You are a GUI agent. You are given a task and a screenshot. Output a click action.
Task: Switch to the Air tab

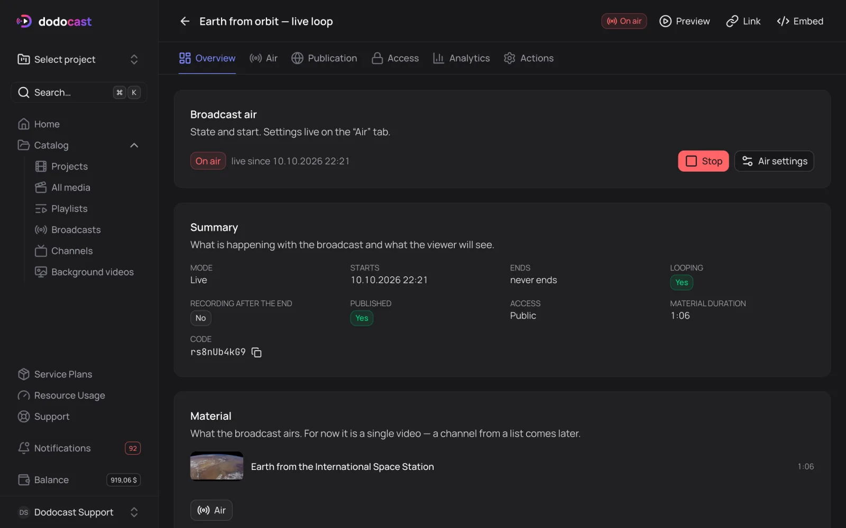tap(264, 58)
